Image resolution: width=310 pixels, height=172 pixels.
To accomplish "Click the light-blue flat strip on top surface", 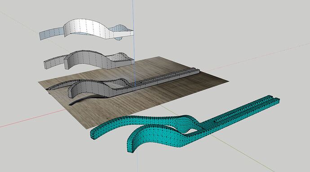I will (x=51, y=34).
